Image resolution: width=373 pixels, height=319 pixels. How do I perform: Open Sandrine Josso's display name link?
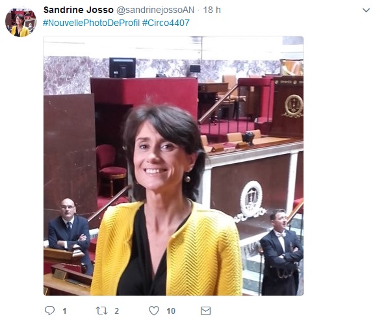(79, 10)
